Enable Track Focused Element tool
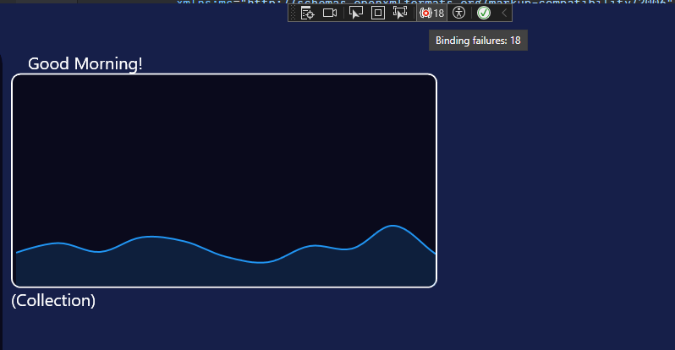Viewport: 675px width, 350px height. pyautogui.click(x=400, y=13)
